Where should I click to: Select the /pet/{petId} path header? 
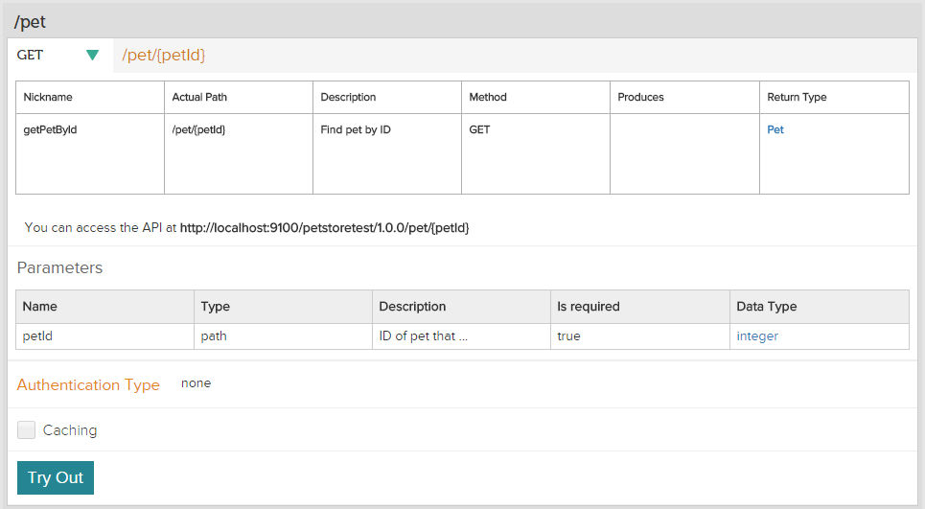click(x=163, y=55)
